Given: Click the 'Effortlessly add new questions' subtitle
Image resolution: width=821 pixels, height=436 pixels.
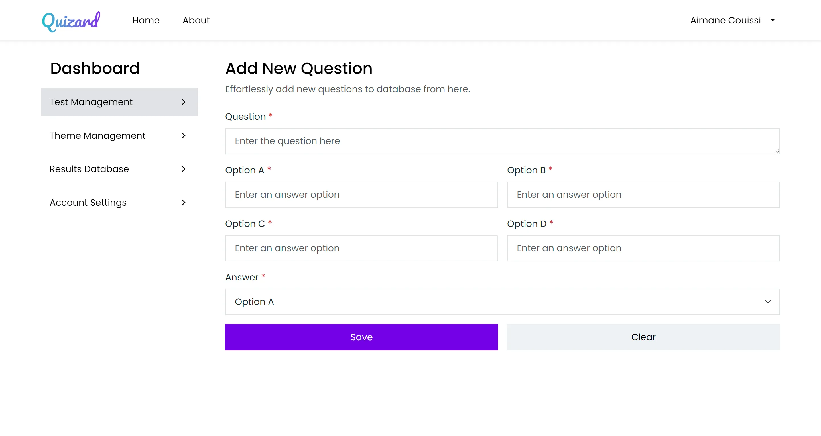Looking at the screenshot, I should 347,89.
